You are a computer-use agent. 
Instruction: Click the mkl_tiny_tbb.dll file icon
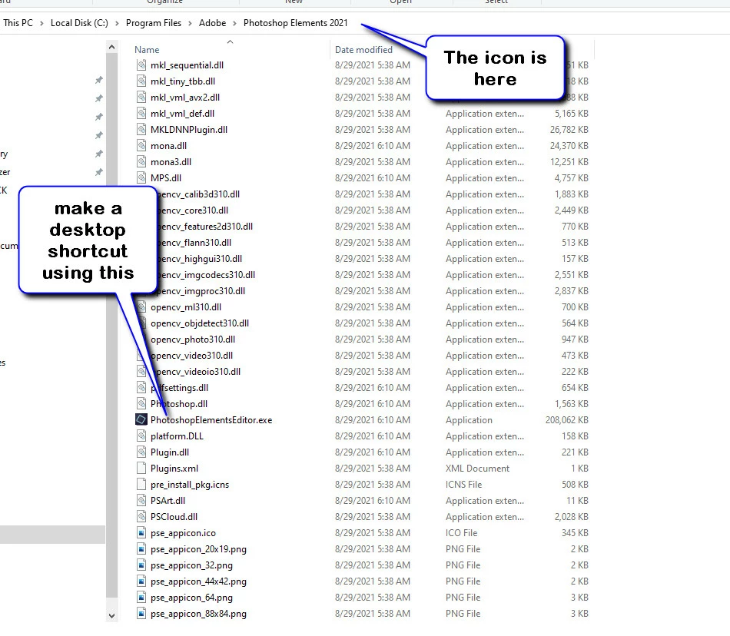pyautogui.click(x=141, y=81)
